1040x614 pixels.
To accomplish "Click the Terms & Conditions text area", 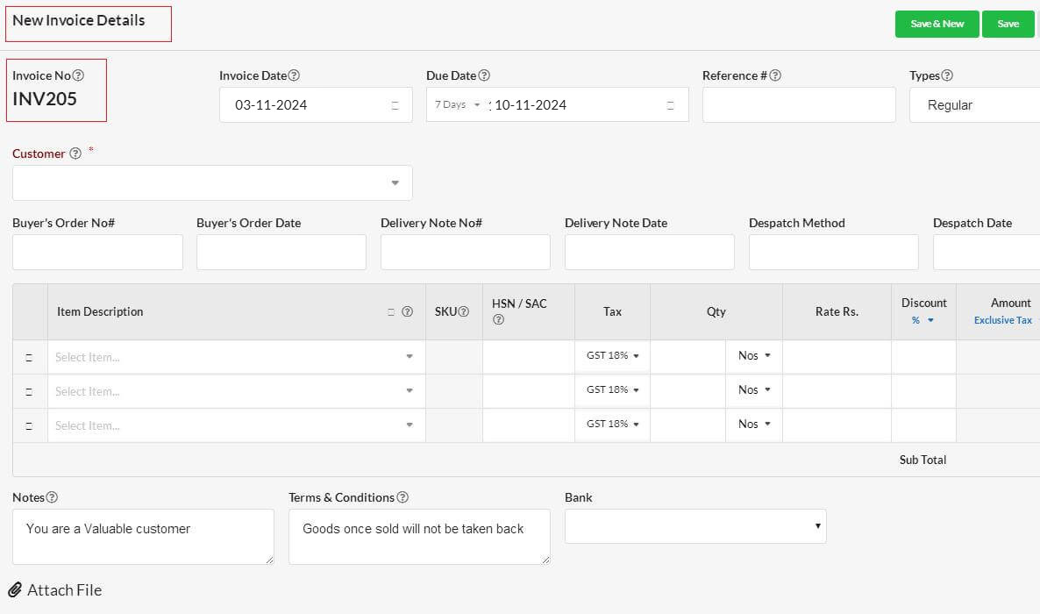I will (x=419, y=536).
